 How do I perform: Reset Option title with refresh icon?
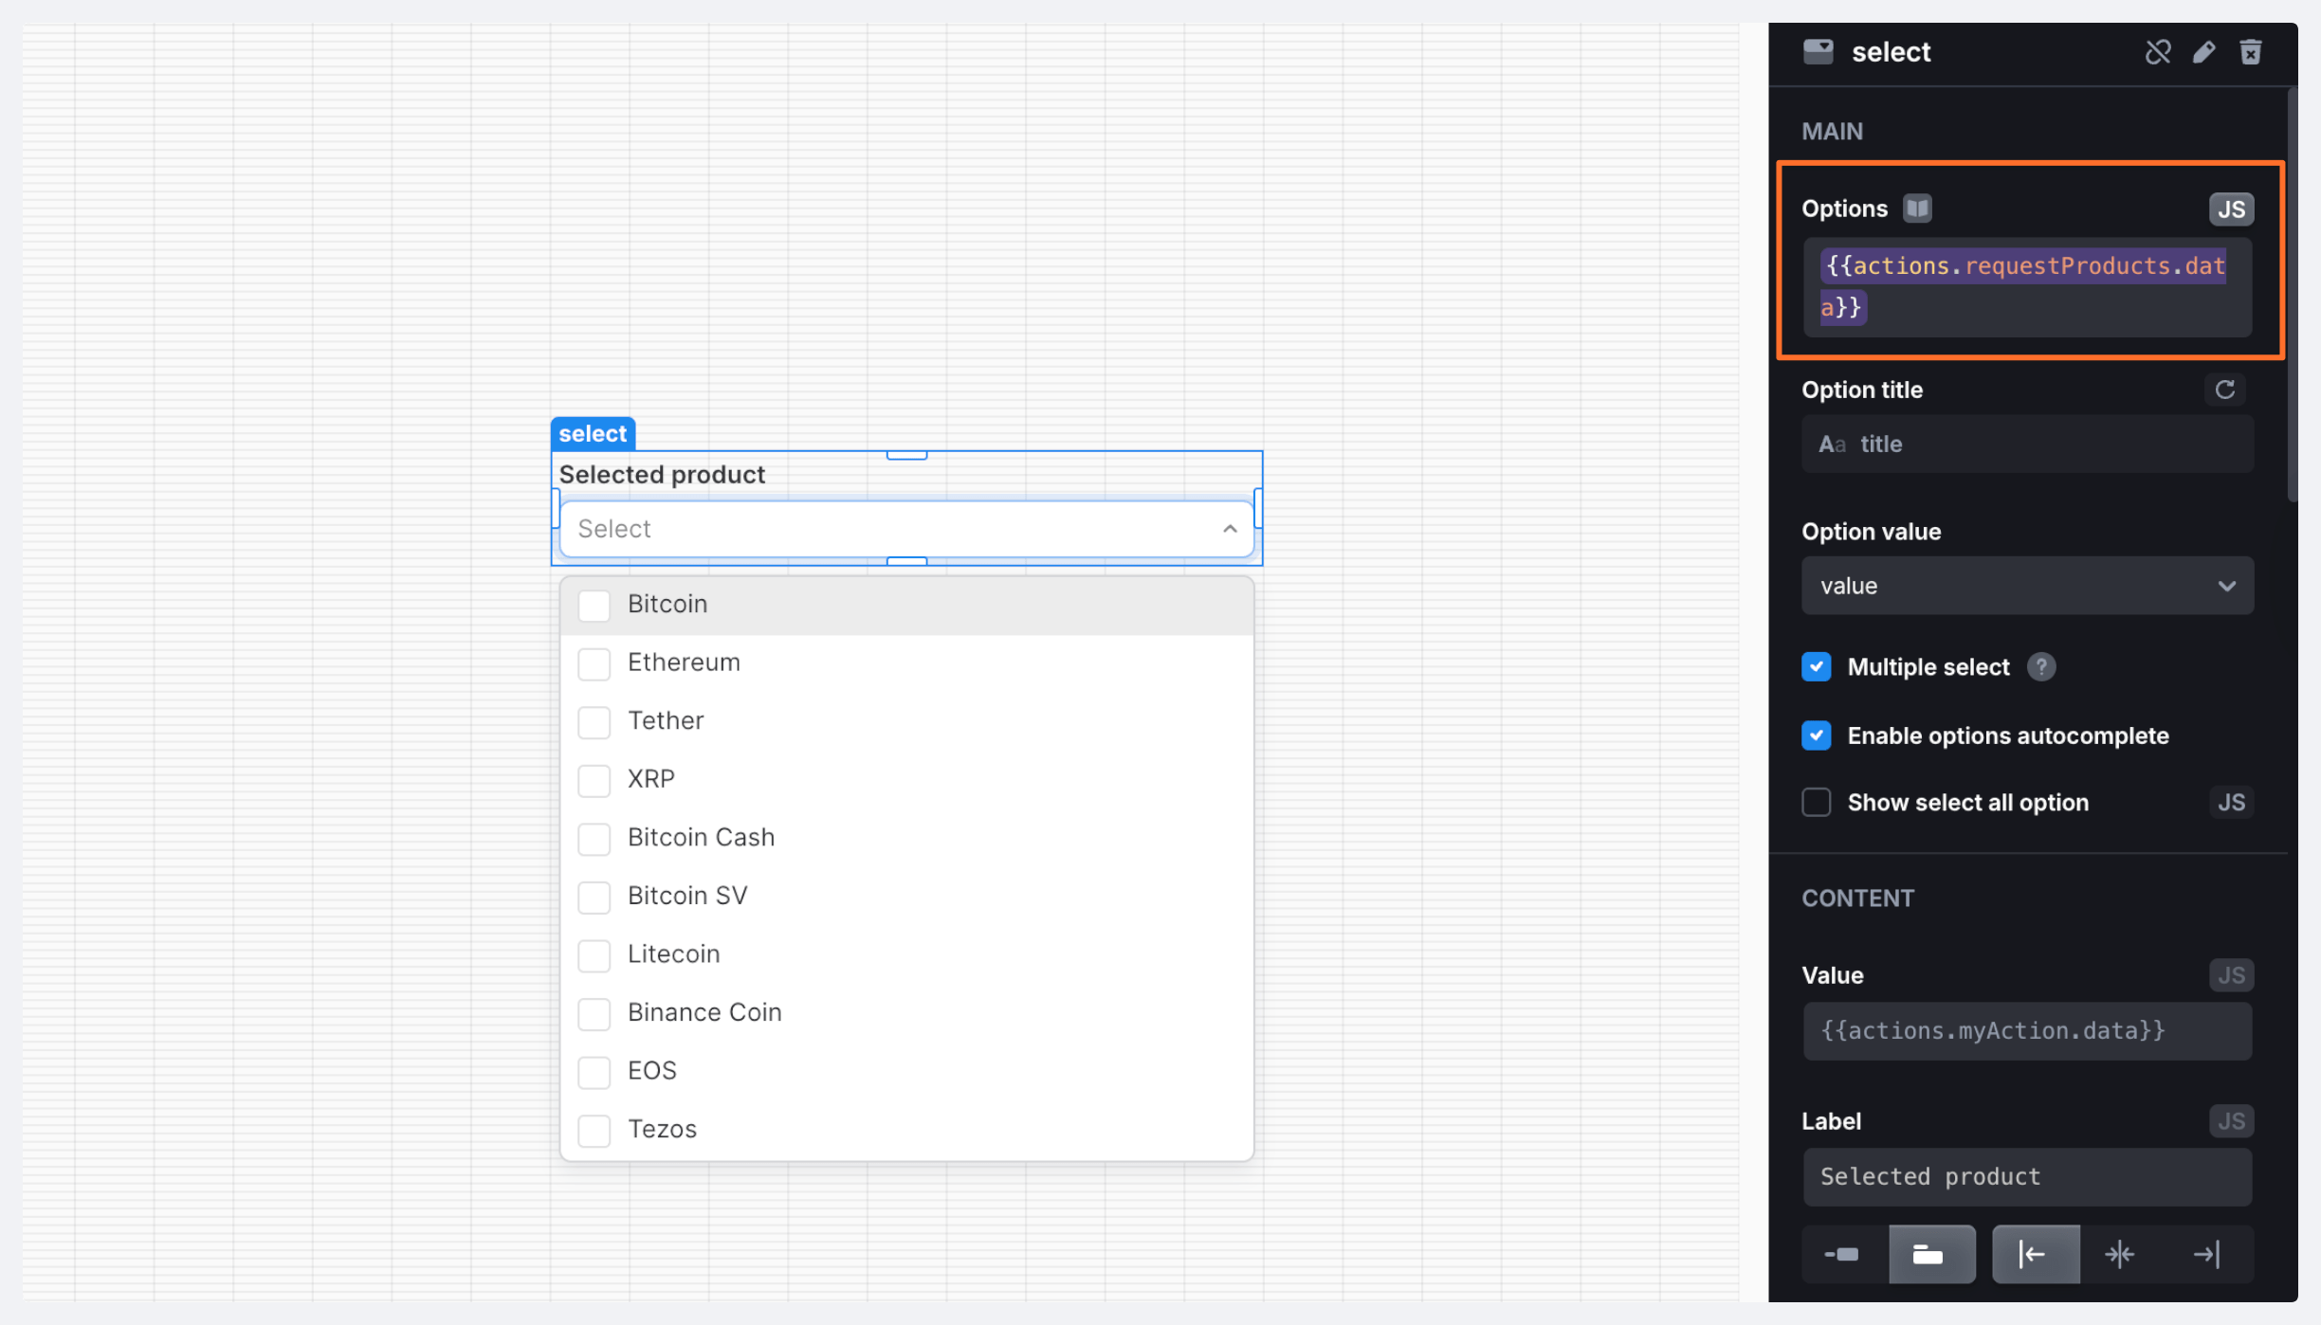[2224, 390]
